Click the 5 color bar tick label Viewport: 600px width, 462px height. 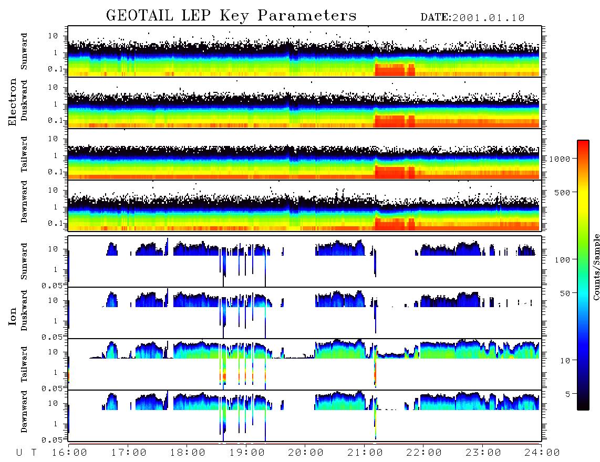tap(568, 394)
